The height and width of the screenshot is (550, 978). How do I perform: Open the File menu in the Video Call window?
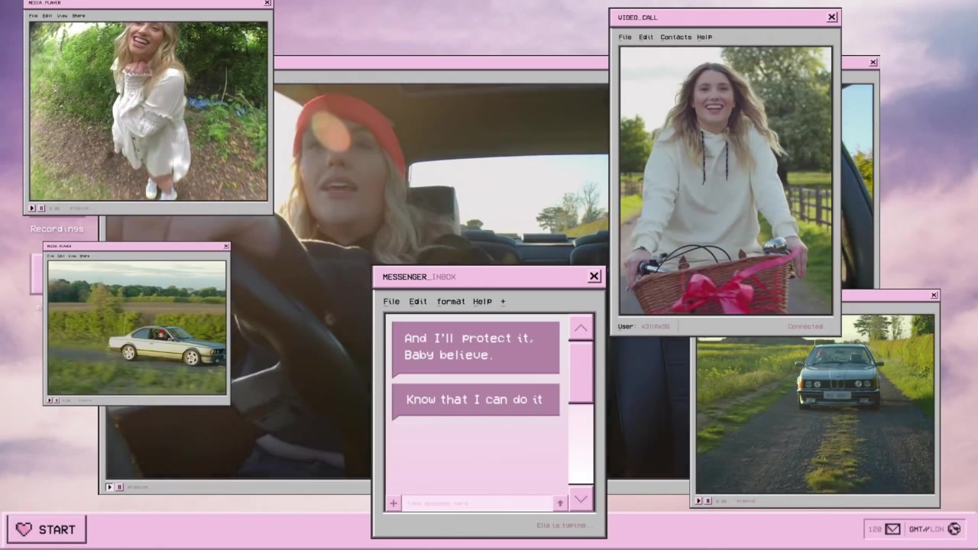(625, 37)
